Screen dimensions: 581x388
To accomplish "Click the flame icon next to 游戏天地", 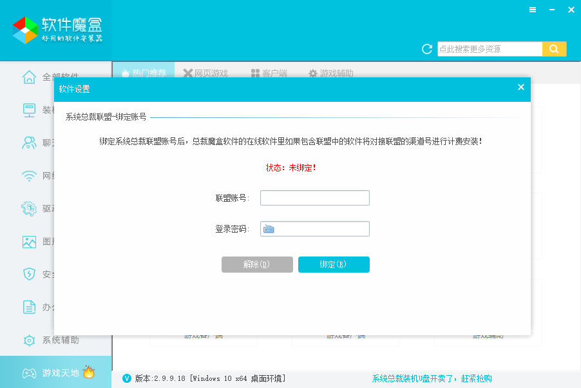I will [89, 371].
